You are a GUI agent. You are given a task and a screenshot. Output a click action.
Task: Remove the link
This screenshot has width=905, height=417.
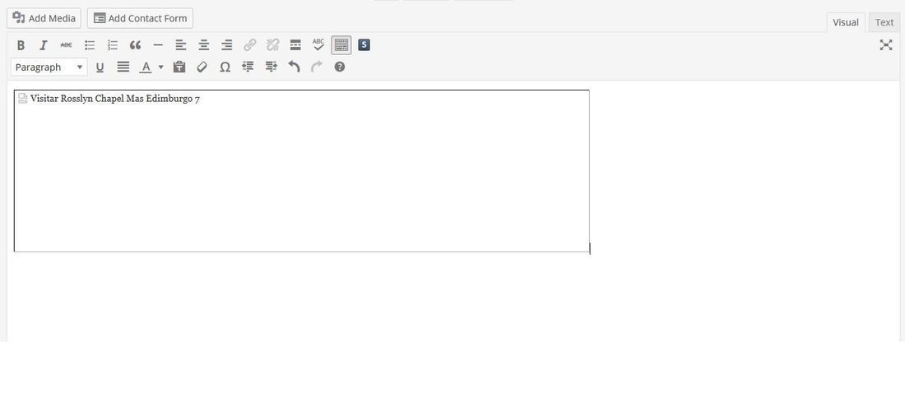click(272, 45)
